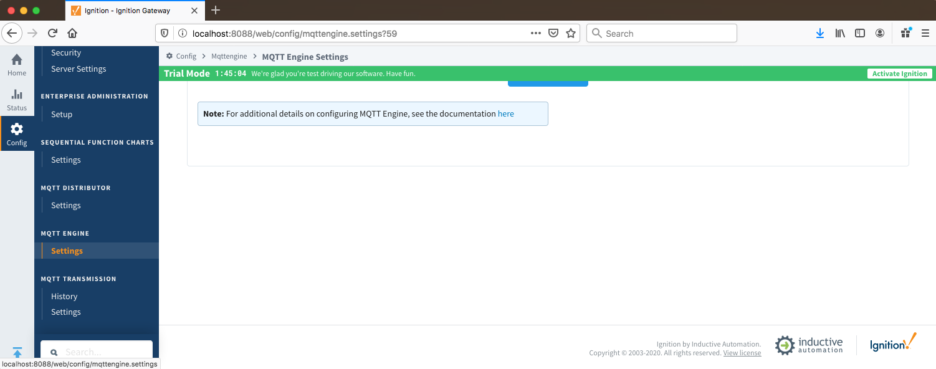This screenshot has width=936, height=369.
Task: Open Settings under Sequential Function Charts
Action: point(66,160)
